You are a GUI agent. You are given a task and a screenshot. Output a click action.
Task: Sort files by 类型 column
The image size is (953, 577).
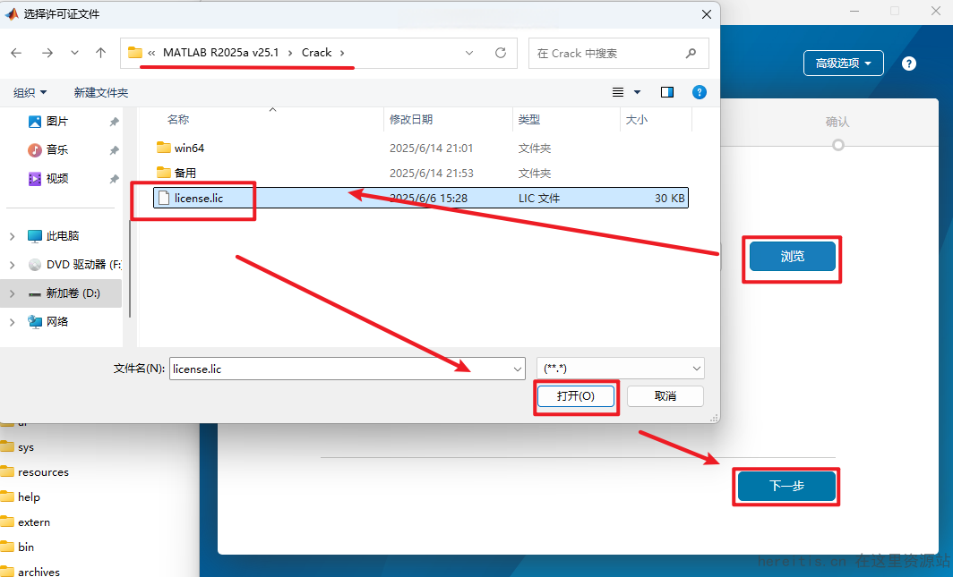529,120
